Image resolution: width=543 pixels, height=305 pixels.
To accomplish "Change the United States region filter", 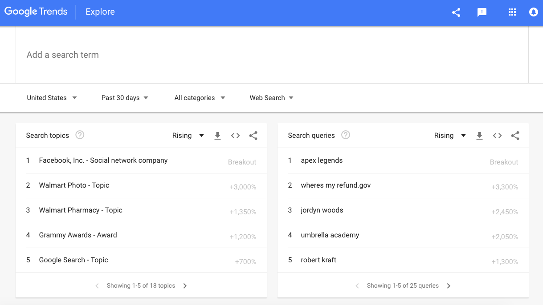I will point(52,97).
